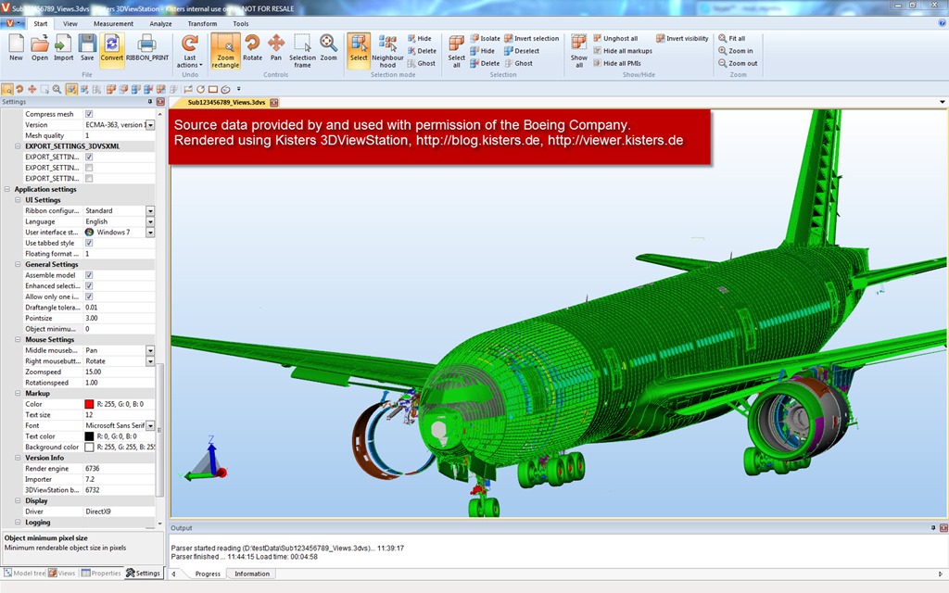Activate the Selection frame tool
The image size is (949, 593).
point(302,51)
